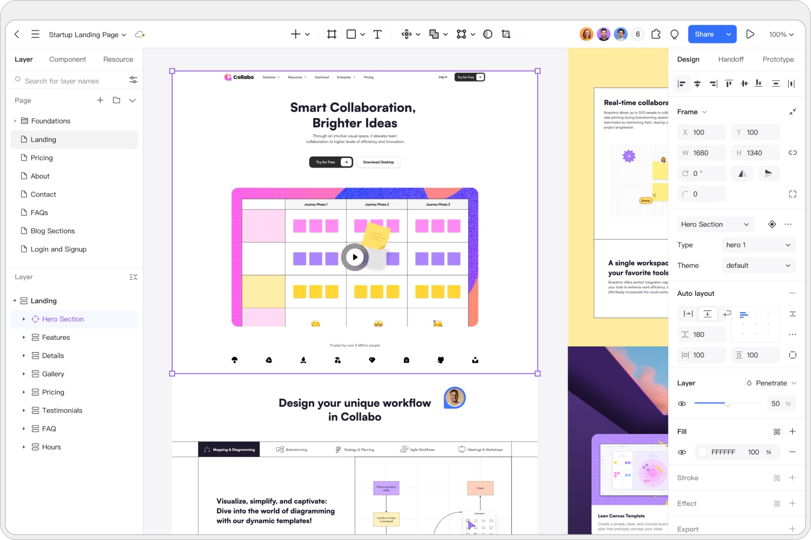
Task: Adjust the layer opacity slider
Action: click(728, 403)
